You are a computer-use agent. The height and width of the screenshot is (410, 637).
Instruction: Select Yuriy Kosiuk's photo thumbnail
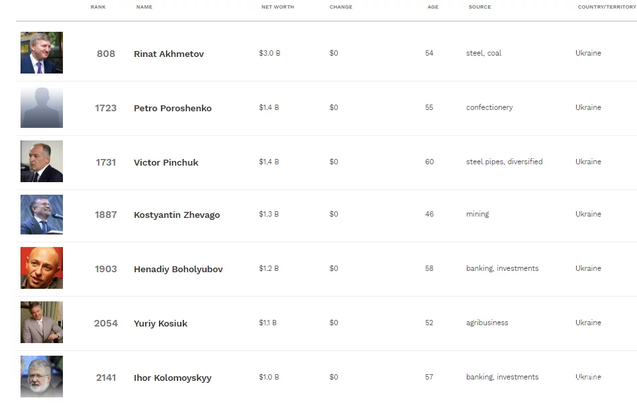[42, 322]
